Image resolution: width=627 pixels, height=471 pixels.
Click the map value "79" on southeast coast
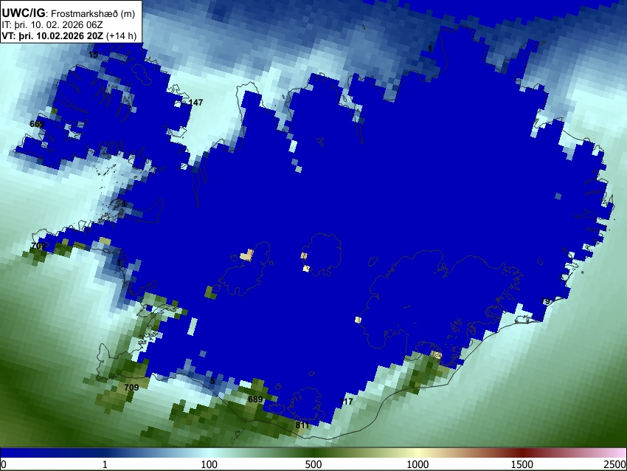point(545,301)
